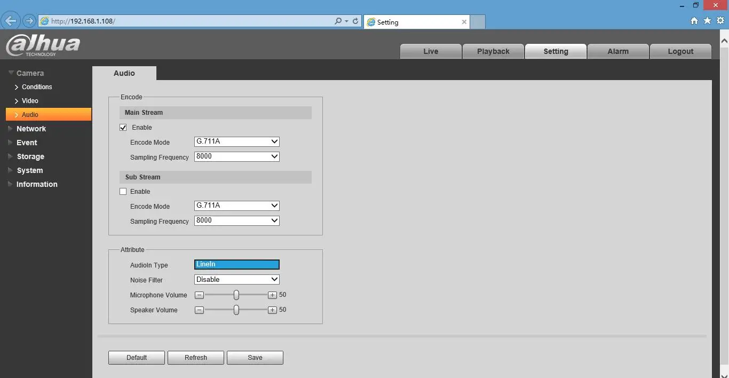This screenshot has height=378, width=729.
Task: Switch to the Playback tab
Action: click(493, 51)
